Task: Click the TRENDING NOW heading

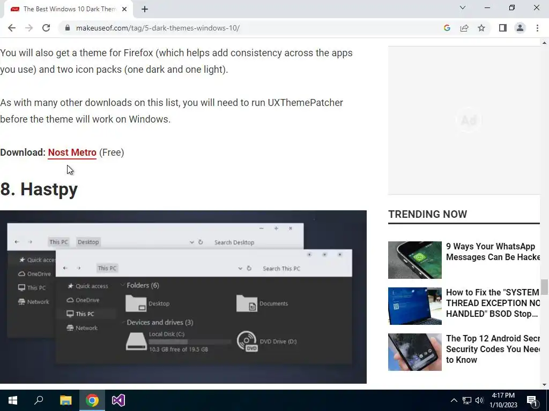Action: 427,214
